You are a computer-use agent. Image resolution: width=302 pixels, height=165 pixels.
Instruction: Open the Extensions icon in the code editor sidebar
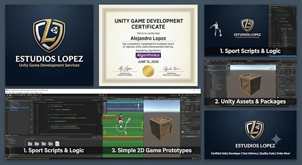(32, 119)
